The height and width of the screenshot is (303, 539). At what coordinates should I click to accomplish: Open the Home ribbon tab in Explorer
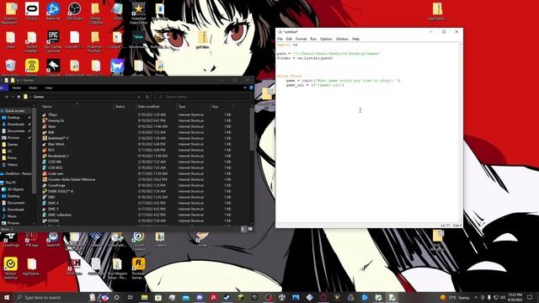[16, 88]
